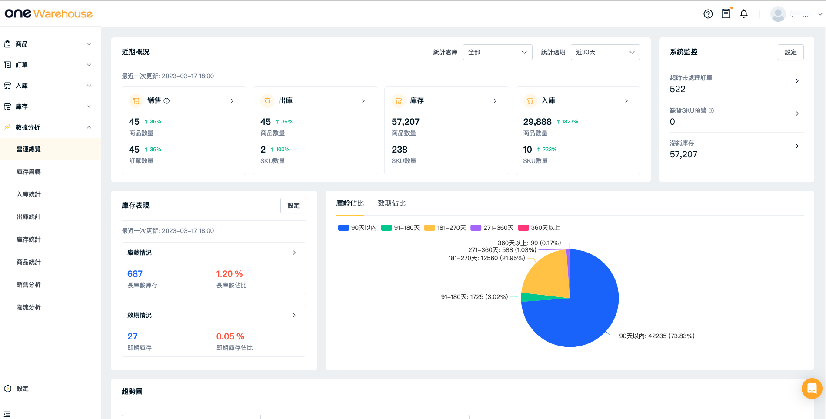Viewport: 826px width, 419px height.
Task: Click the user avatar icon
Action: (778, 14)
